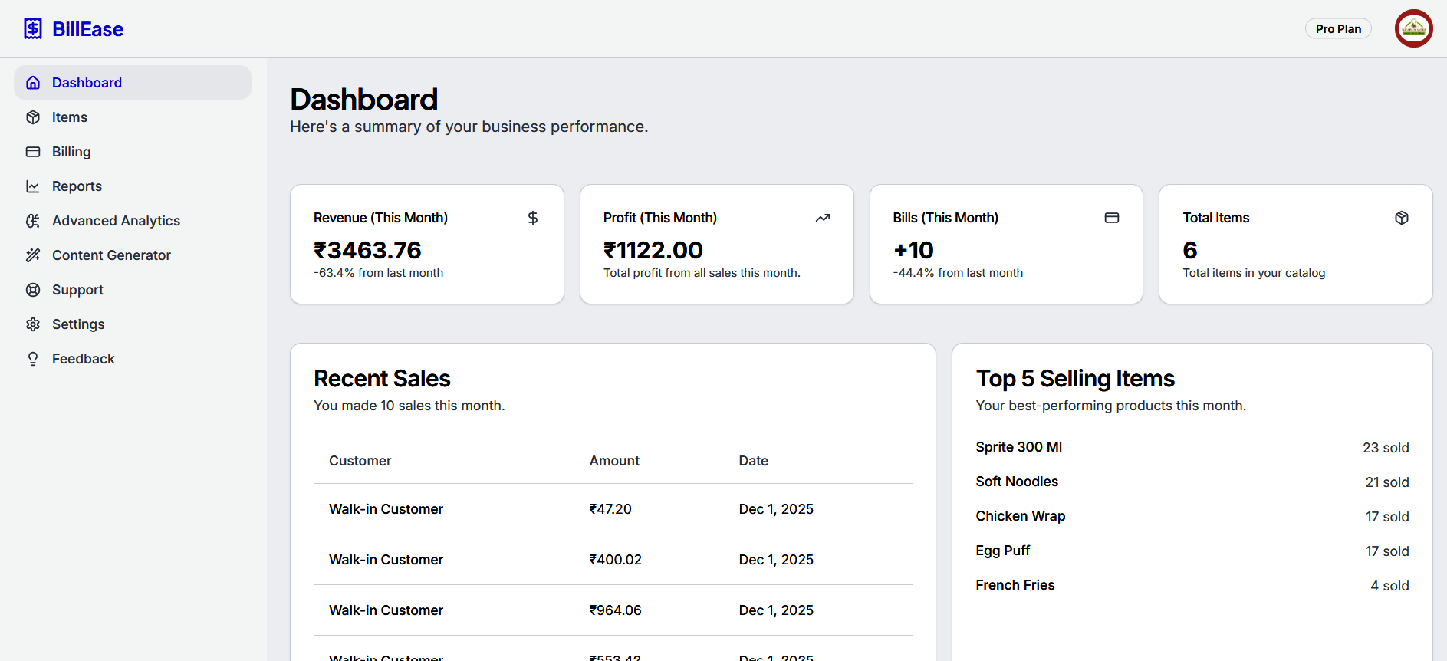This screenshot has width=1447, height=661.
Task: Click the package icon on Total Items card
Action: tap(1402, 218)
